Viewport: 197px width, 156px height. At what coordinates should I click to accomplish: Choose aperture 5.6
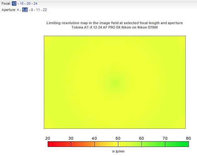(x=25, y=10)
